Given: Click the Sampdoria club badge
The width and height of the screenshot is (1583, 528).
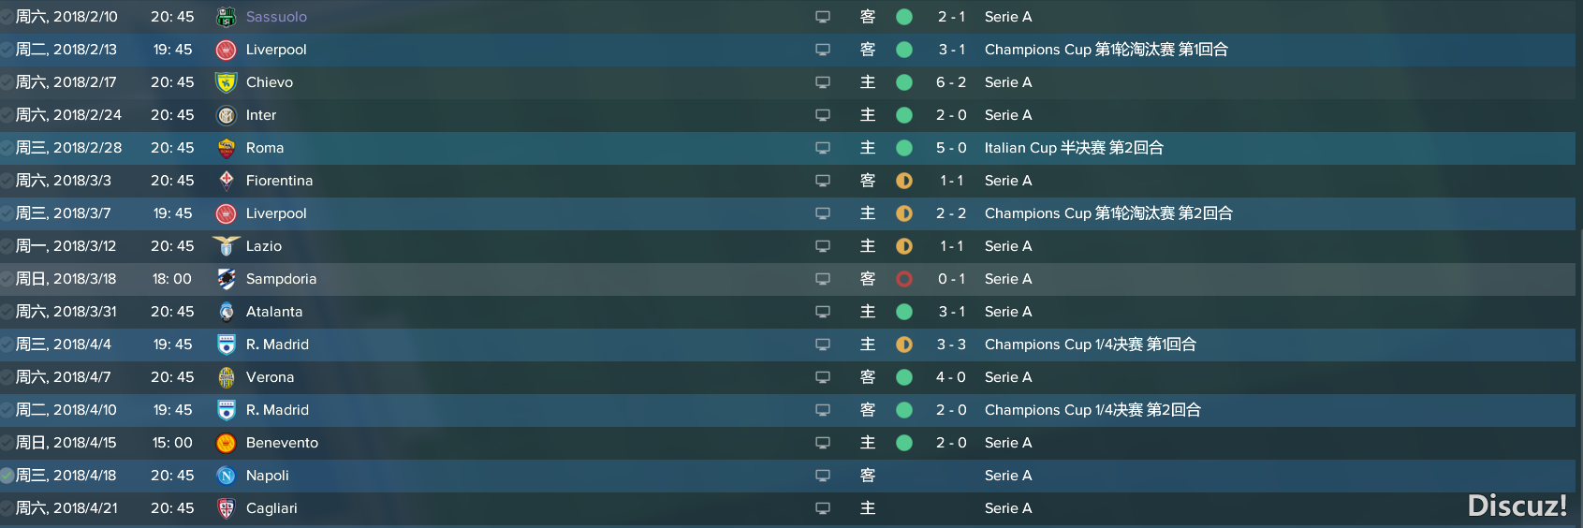Looking at the screenshot, I should 226,279.
